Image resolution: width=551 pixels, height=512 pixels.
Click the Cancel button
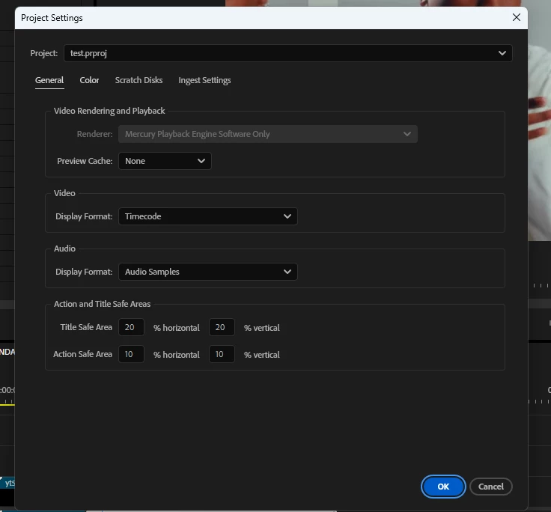pyautogui.click(x=490, y=487)
